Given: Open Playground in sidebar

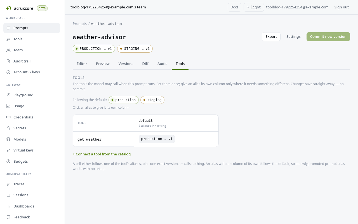Looking at the screenshot, I should [x=32, y=95].
